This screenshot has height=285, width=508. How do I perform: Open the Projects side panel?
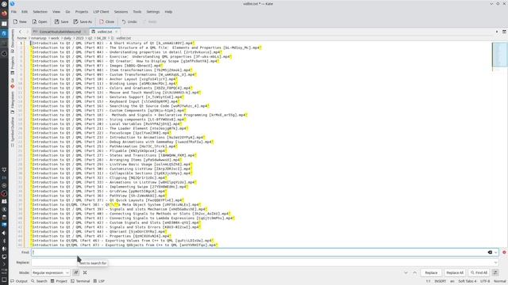(x=13, y=65)
